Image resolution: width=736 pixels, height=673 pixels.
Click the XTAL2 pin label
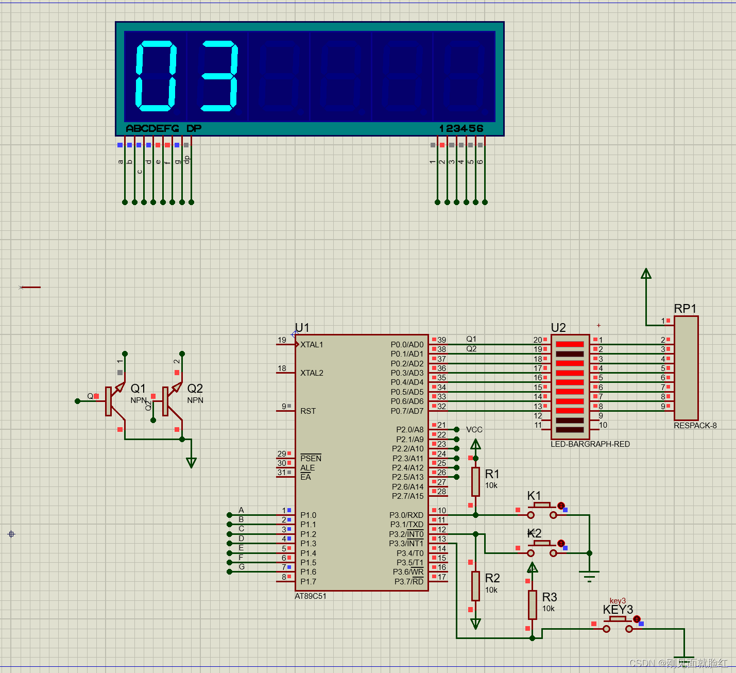pos(312,373)
